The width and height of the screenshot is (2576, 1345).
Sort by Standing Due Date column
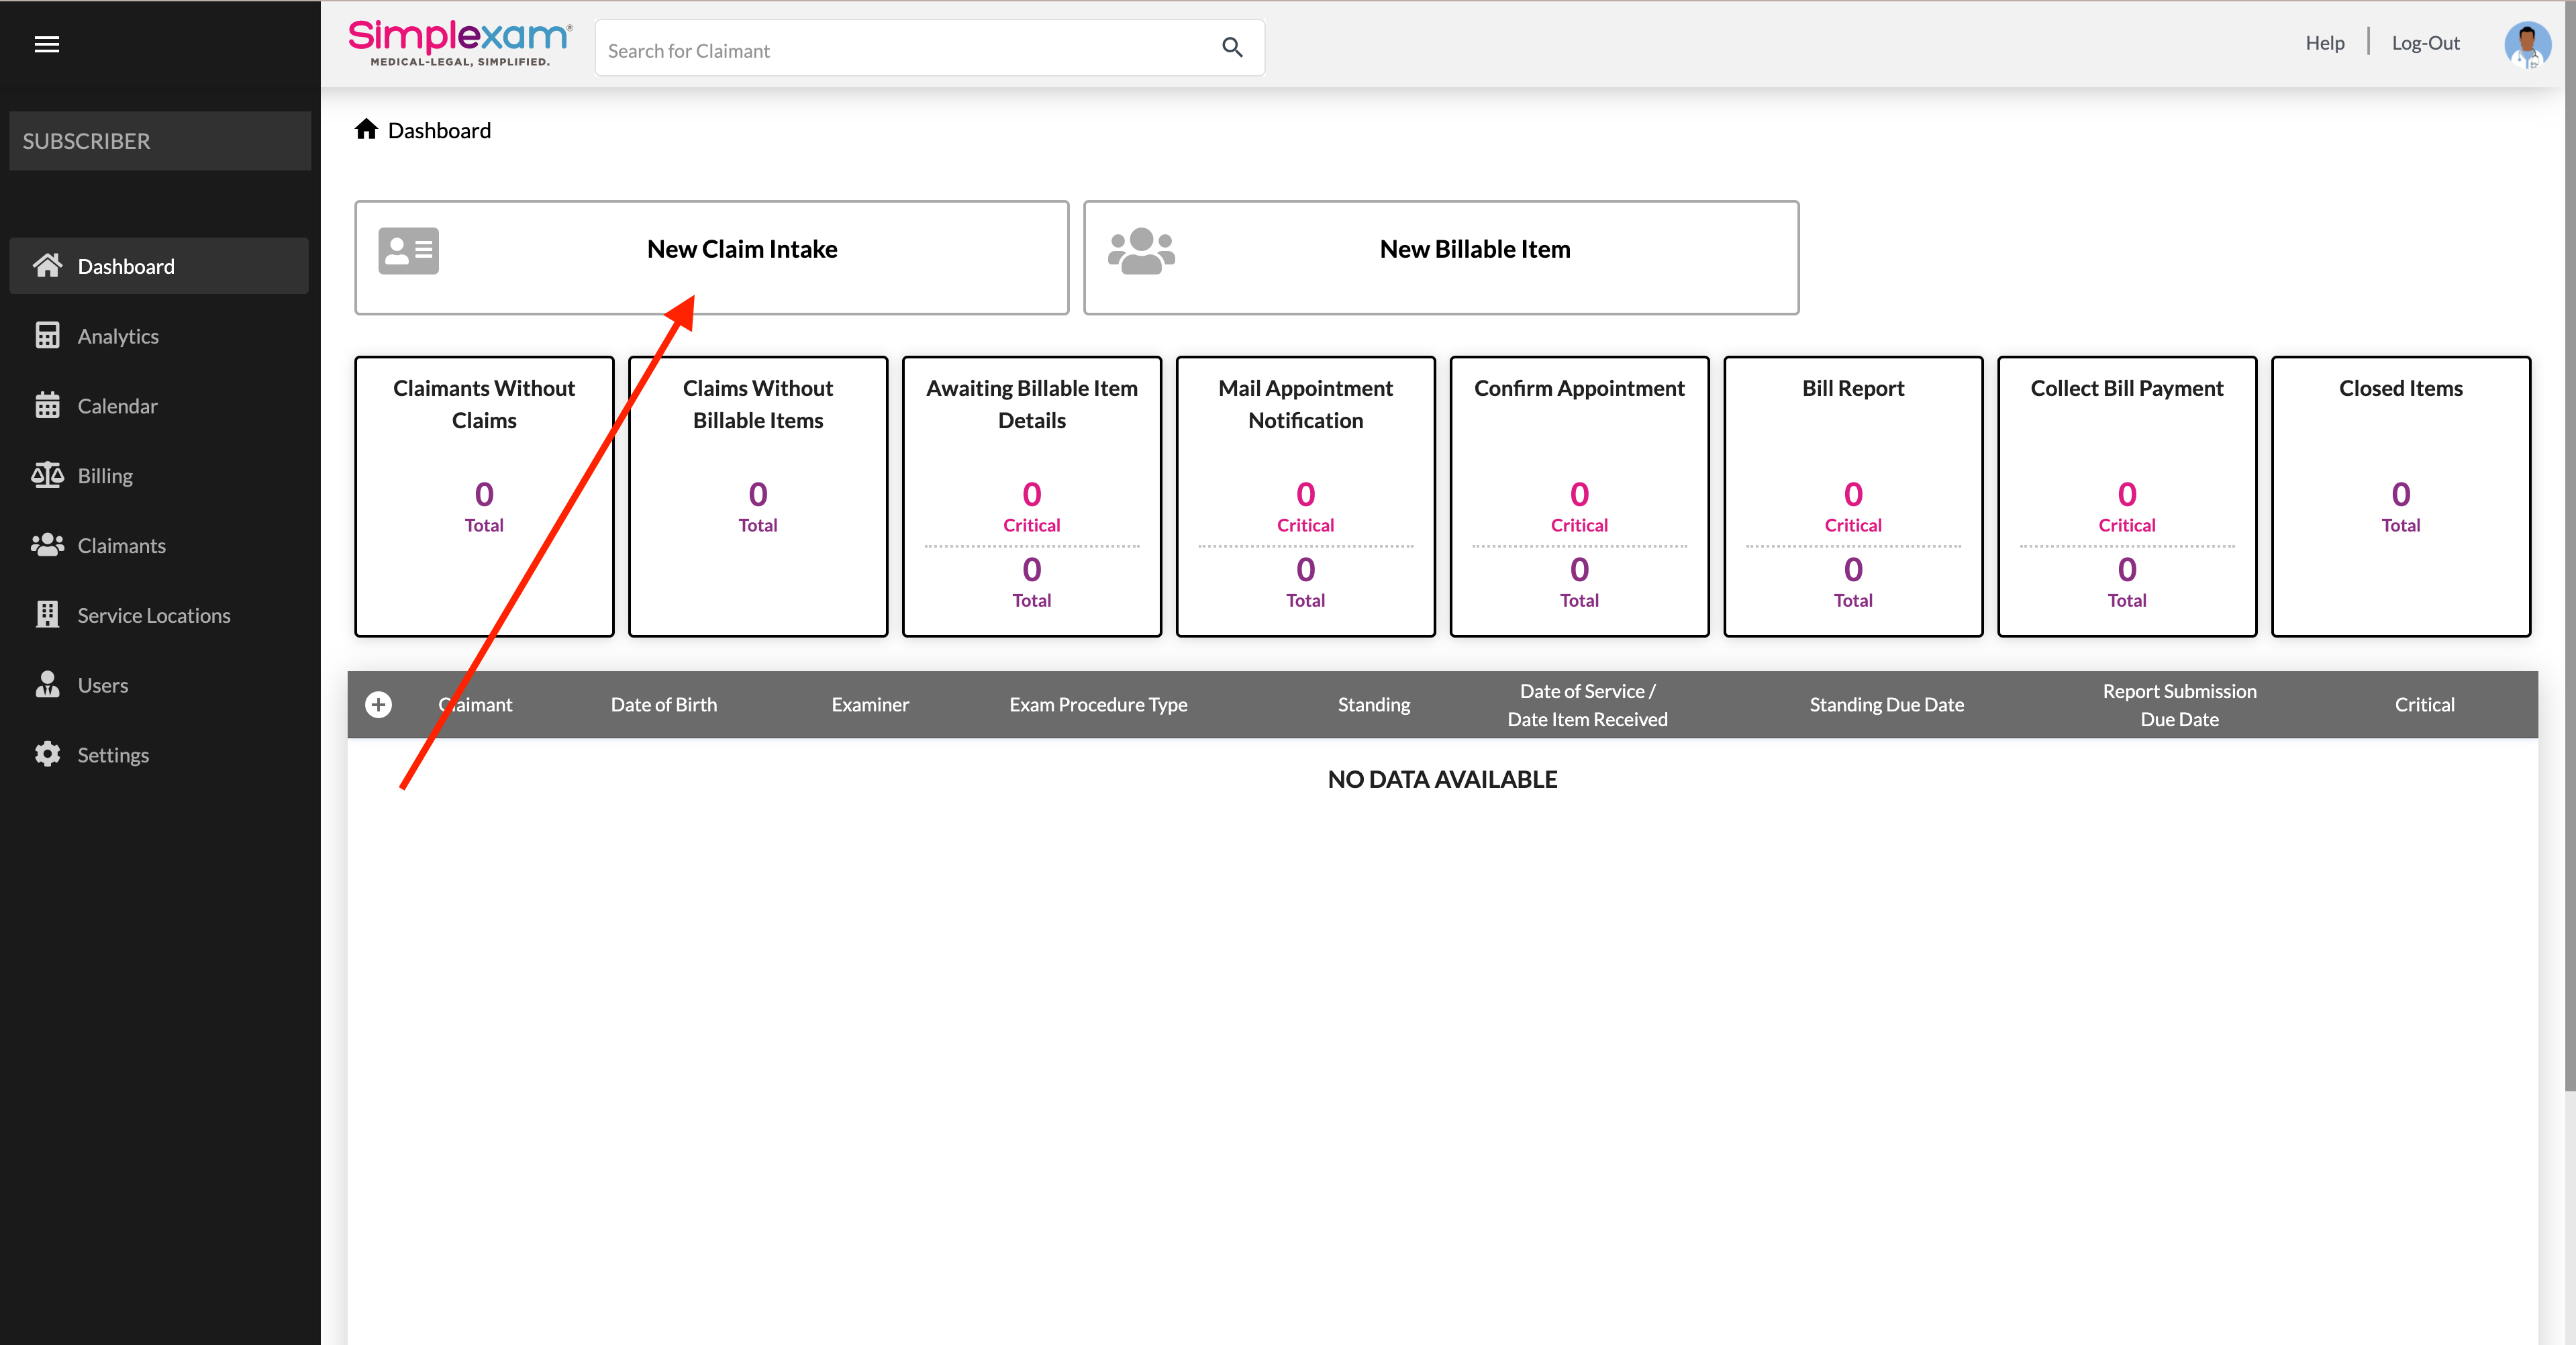1886,705
